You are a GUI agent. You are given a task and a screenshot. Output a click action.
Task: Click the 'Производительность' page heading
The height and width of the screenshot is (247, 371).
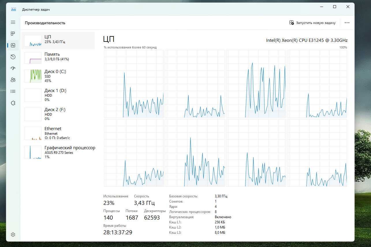(45, 23)
